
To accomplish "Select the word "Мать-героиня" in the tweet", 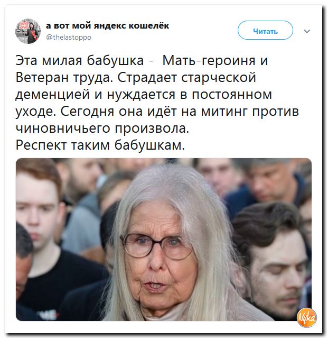I will [209, 60].
